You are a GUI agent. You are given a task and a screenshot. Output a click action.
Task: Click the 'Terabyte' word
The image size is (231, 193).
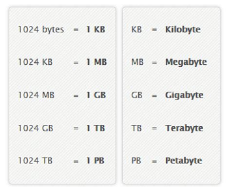[x=184, y=129]
